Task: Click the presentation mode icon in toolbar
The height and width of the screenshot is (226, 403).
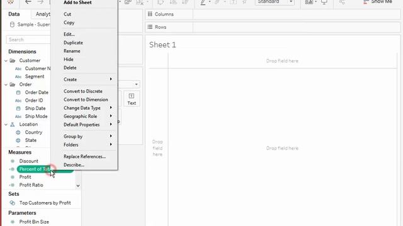Action: (324, 2)
